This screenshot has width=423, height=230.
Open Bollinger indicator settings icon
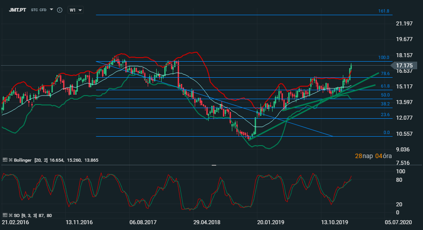click(5, 160)
